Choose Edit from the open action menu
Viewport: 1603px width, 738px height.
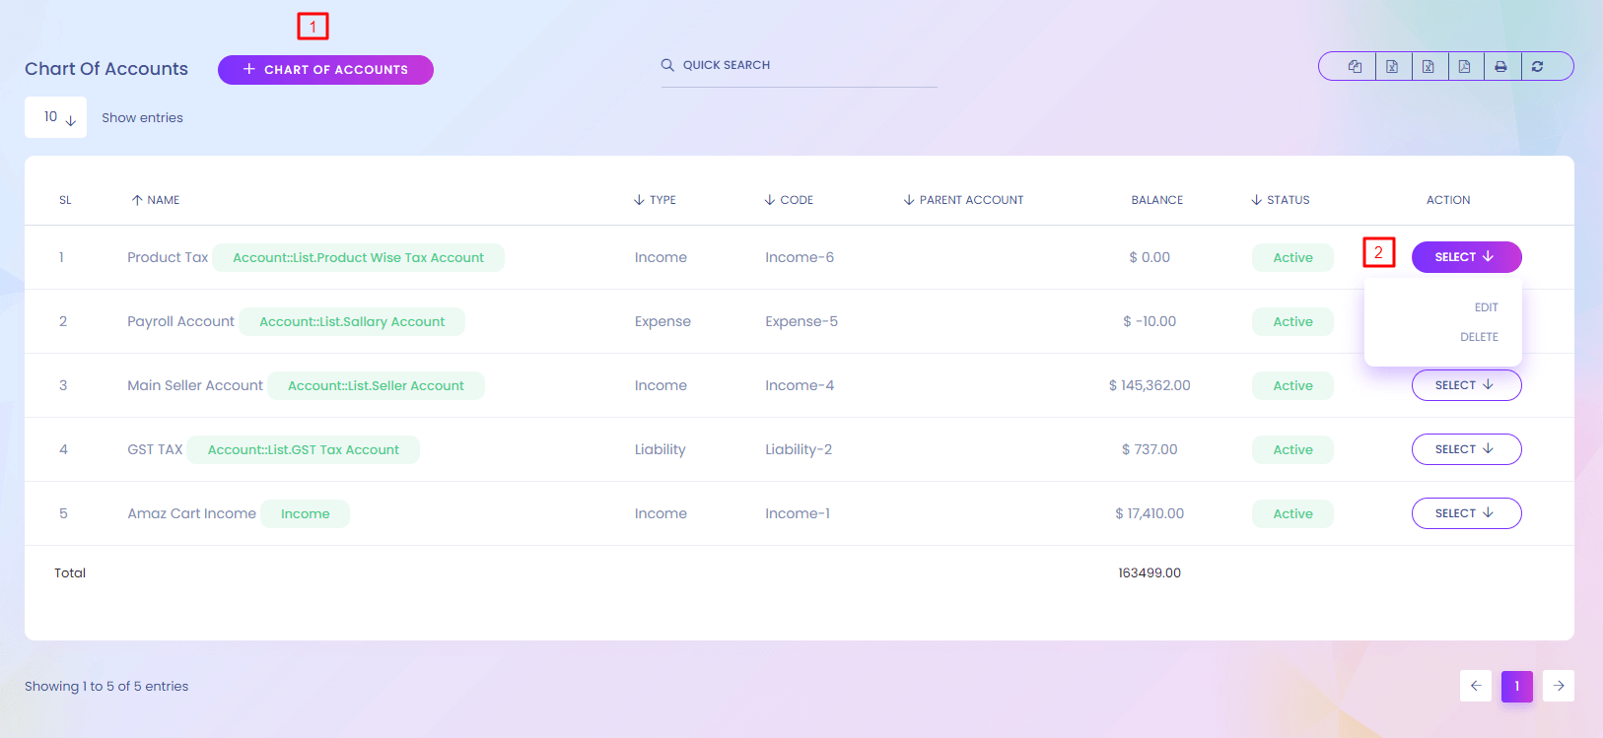pyautogui.click(x=1486, y=307)
